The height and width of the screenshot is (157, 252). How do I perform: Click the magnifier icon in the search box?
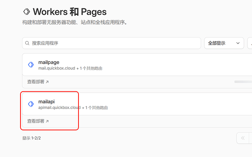(27, 43)
